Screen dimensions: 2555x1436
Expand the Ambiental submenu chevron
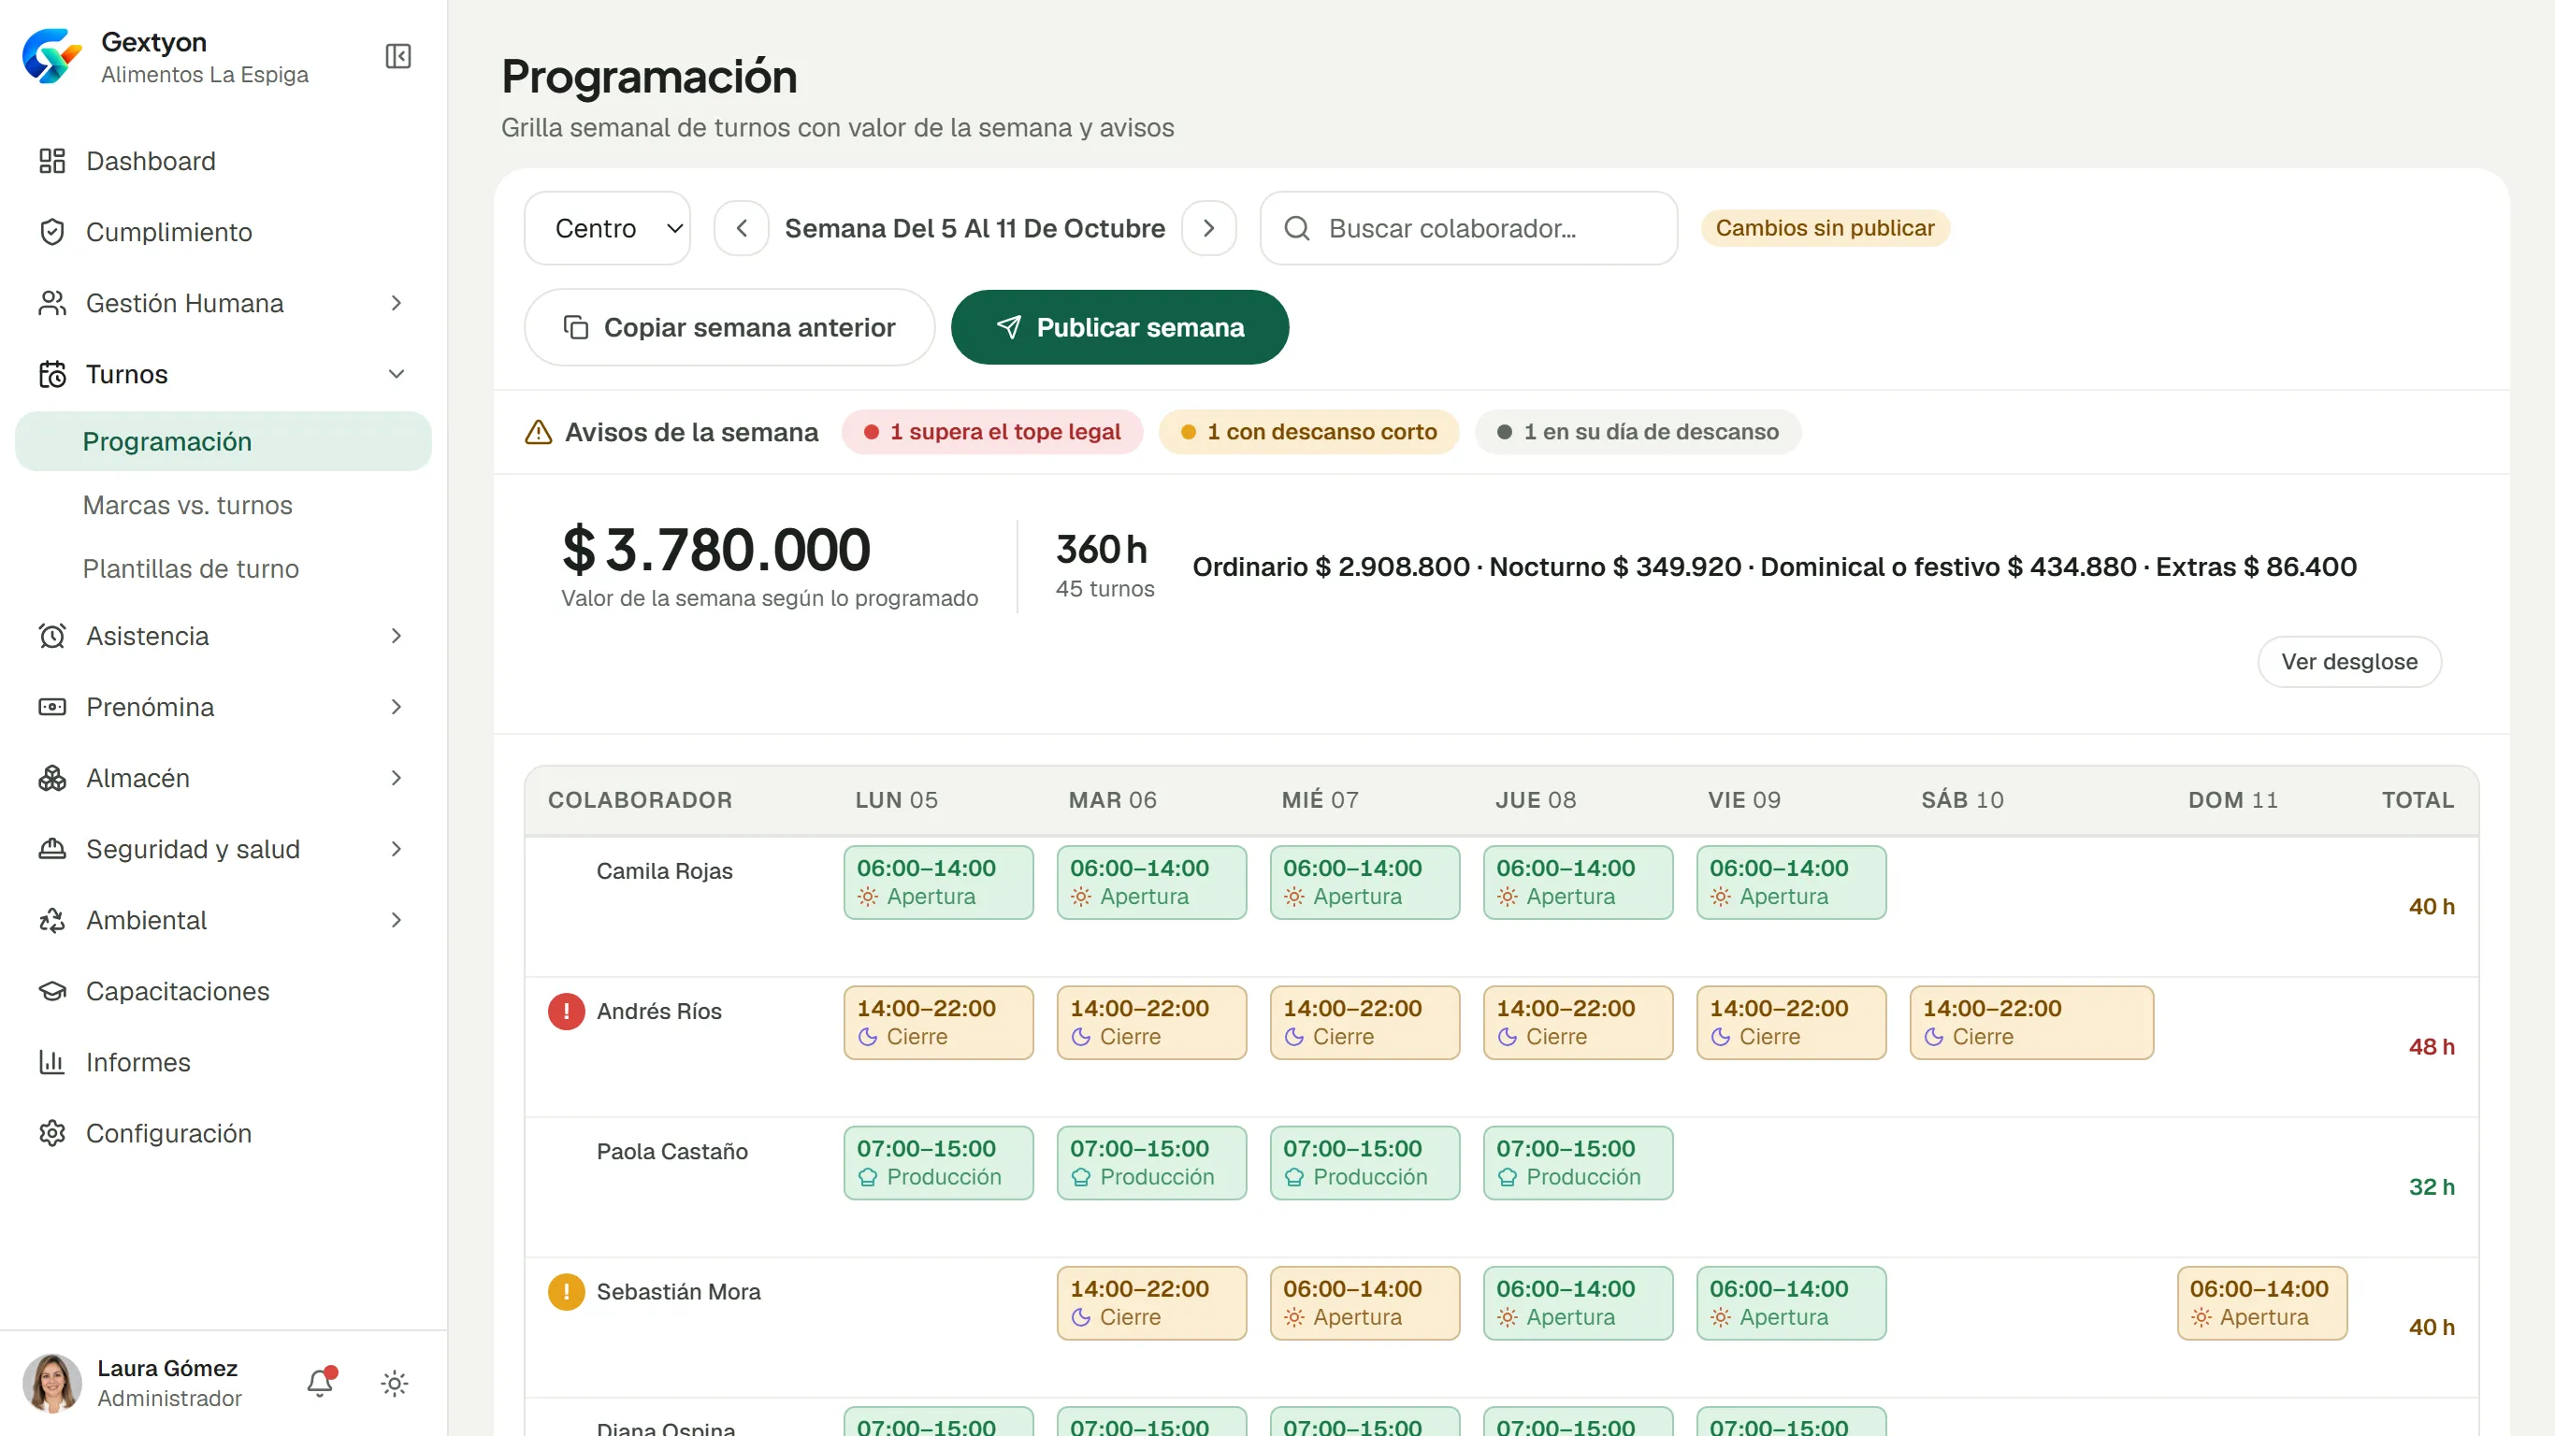396,920
